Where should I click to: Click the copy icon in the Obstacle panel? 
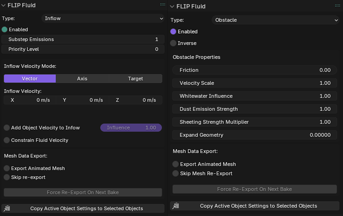click(175, 206)
